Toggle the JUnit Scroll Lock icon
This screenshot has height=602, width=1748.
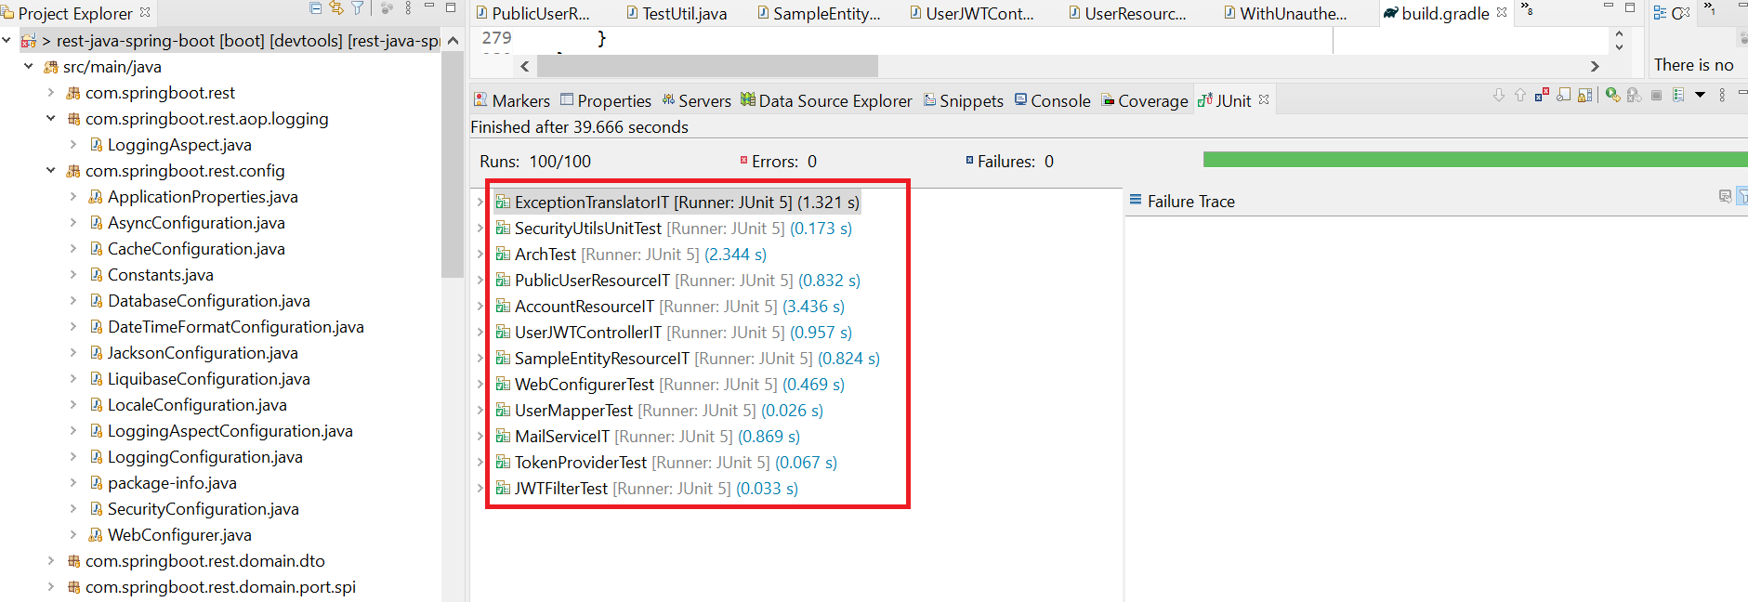[1585, 95]
